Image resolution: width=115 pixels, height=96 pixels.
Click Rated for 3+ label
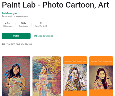40,26
